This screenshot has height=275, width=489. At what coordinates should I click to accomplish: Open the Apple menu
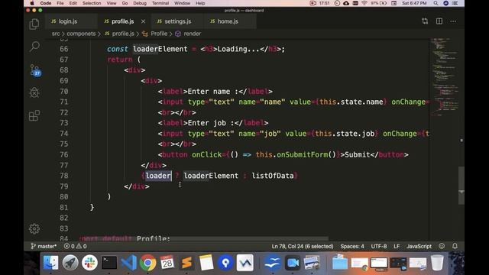(x=32, y=3)
